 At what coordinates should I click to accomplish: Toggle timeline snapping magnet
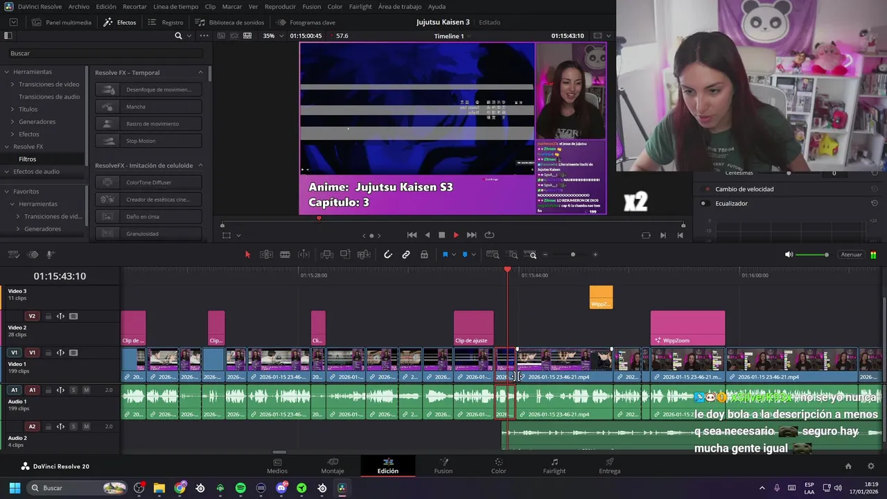click(388, 254)
